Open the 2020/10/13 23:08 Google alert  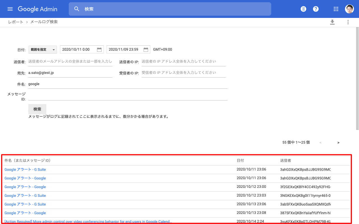click(25, 213)
